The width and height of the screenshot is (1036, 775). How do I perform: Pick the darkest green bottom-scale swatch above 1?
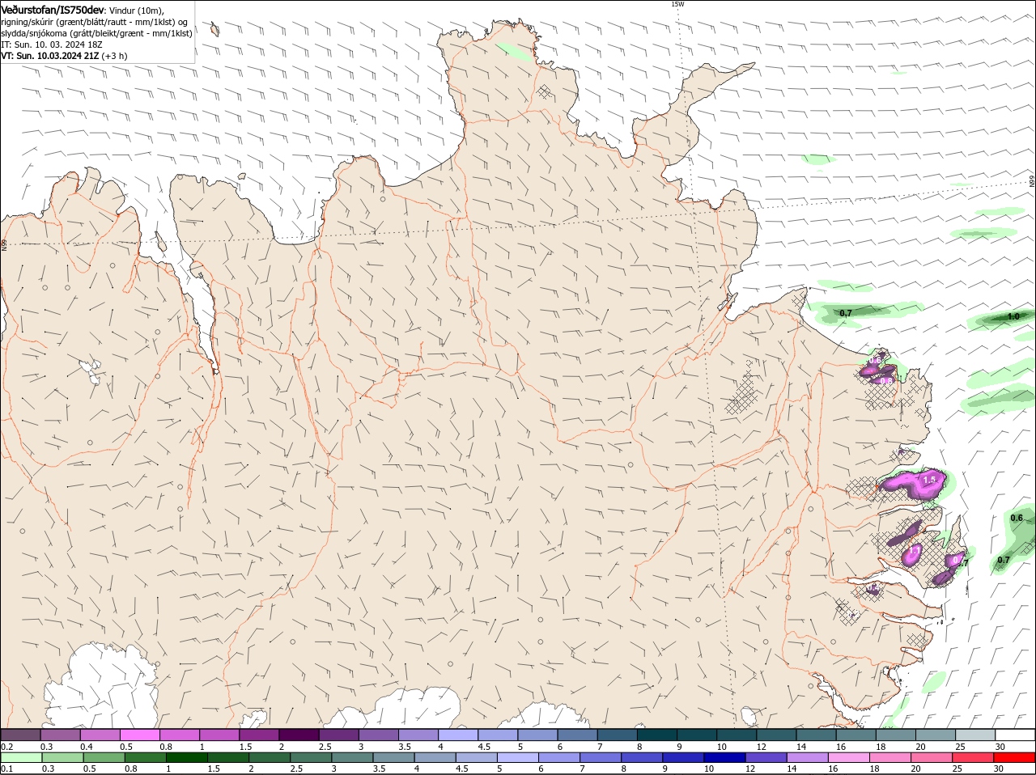pyautogui.click(x=187, y=758)
